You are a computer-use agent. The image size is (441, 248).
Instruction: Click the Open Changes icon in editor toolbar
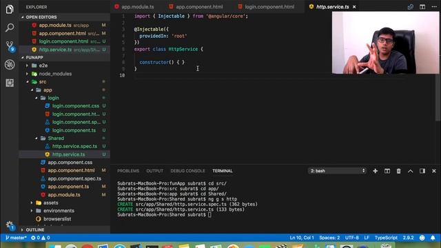point(411,7)
